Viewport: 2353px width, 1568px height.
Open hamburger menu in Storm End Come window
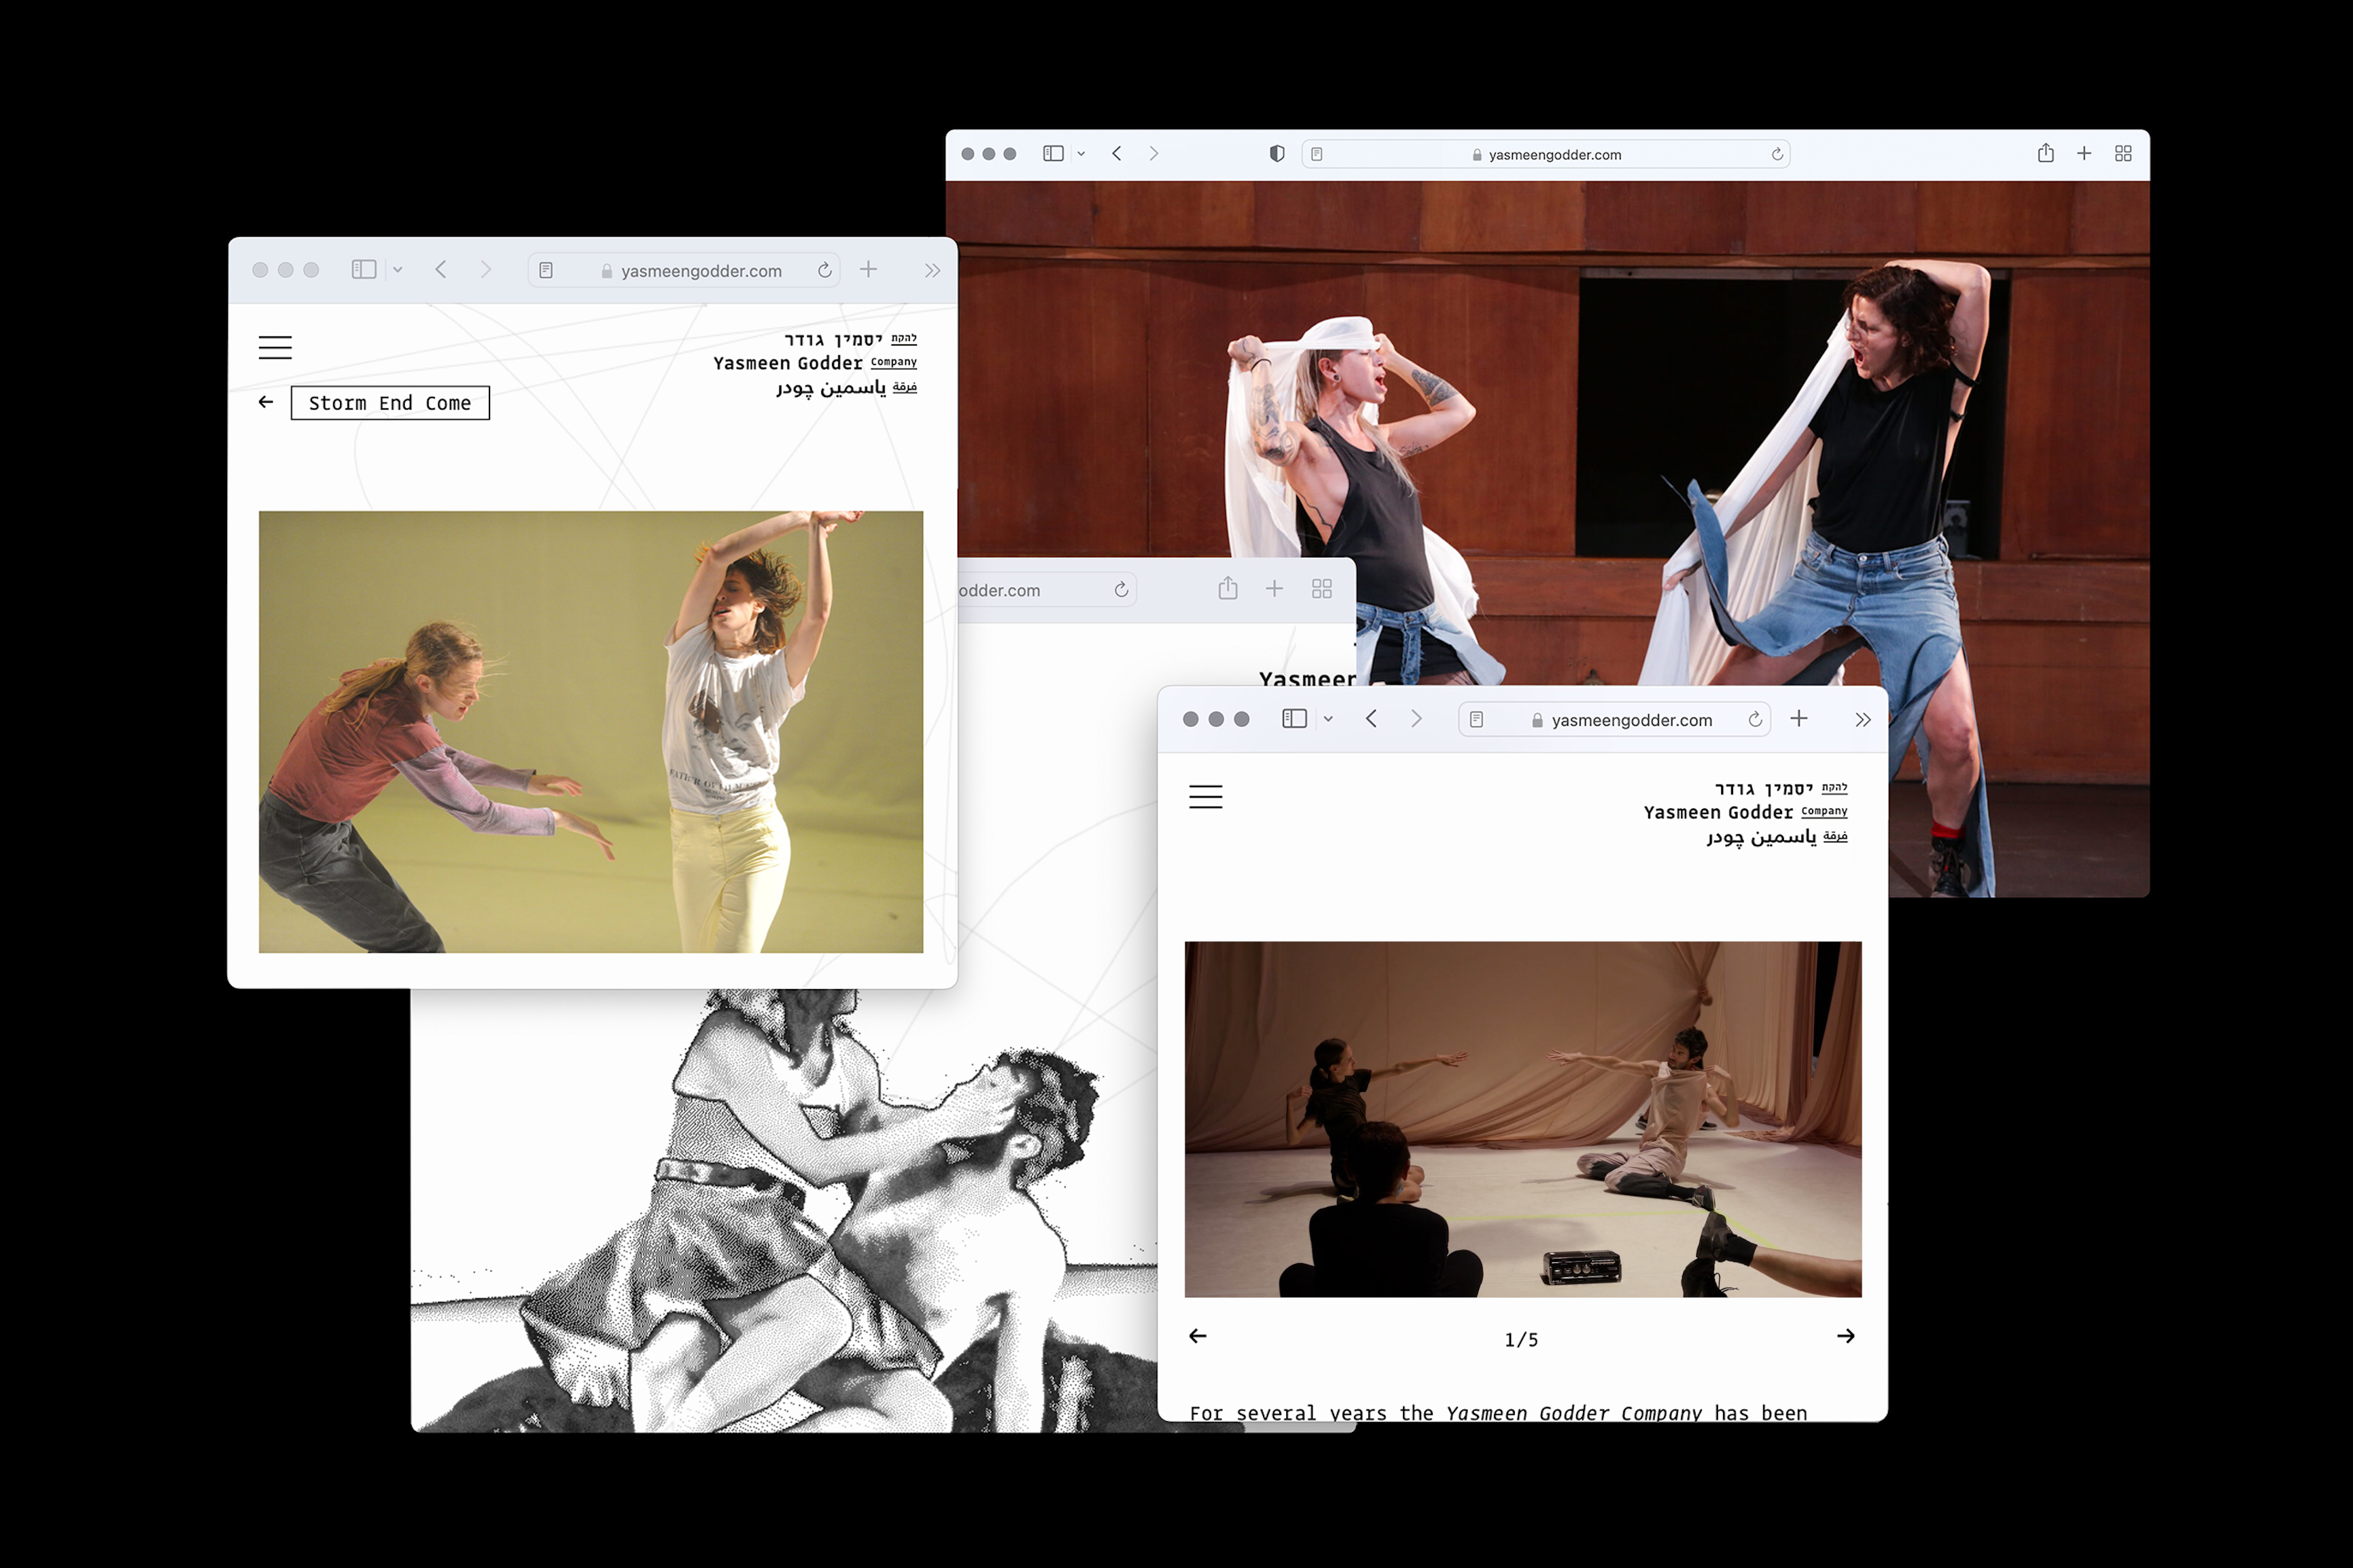point(275,347)
